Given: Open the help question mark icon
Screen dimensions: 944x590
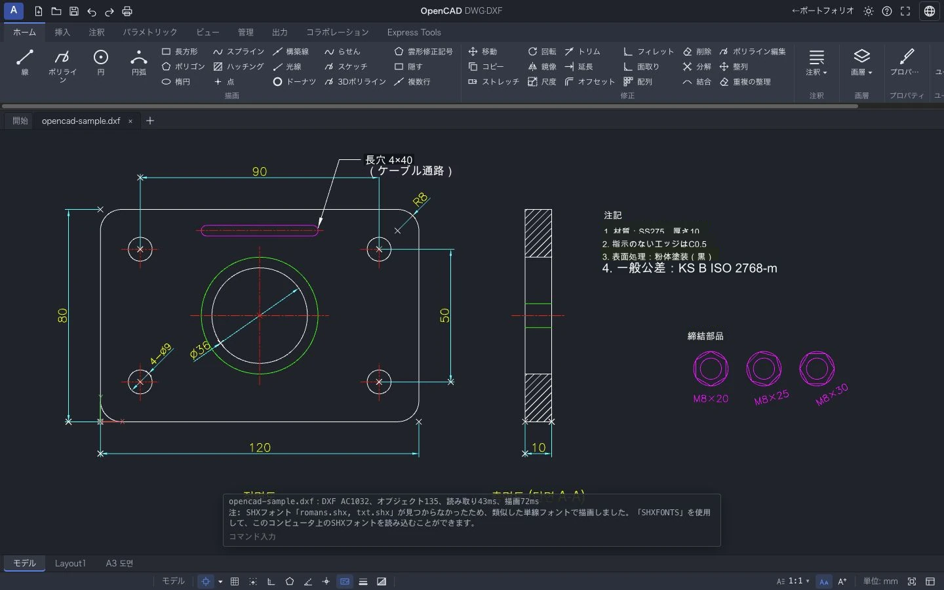Looking at the screenshot, I should click(x=887, y=11).
